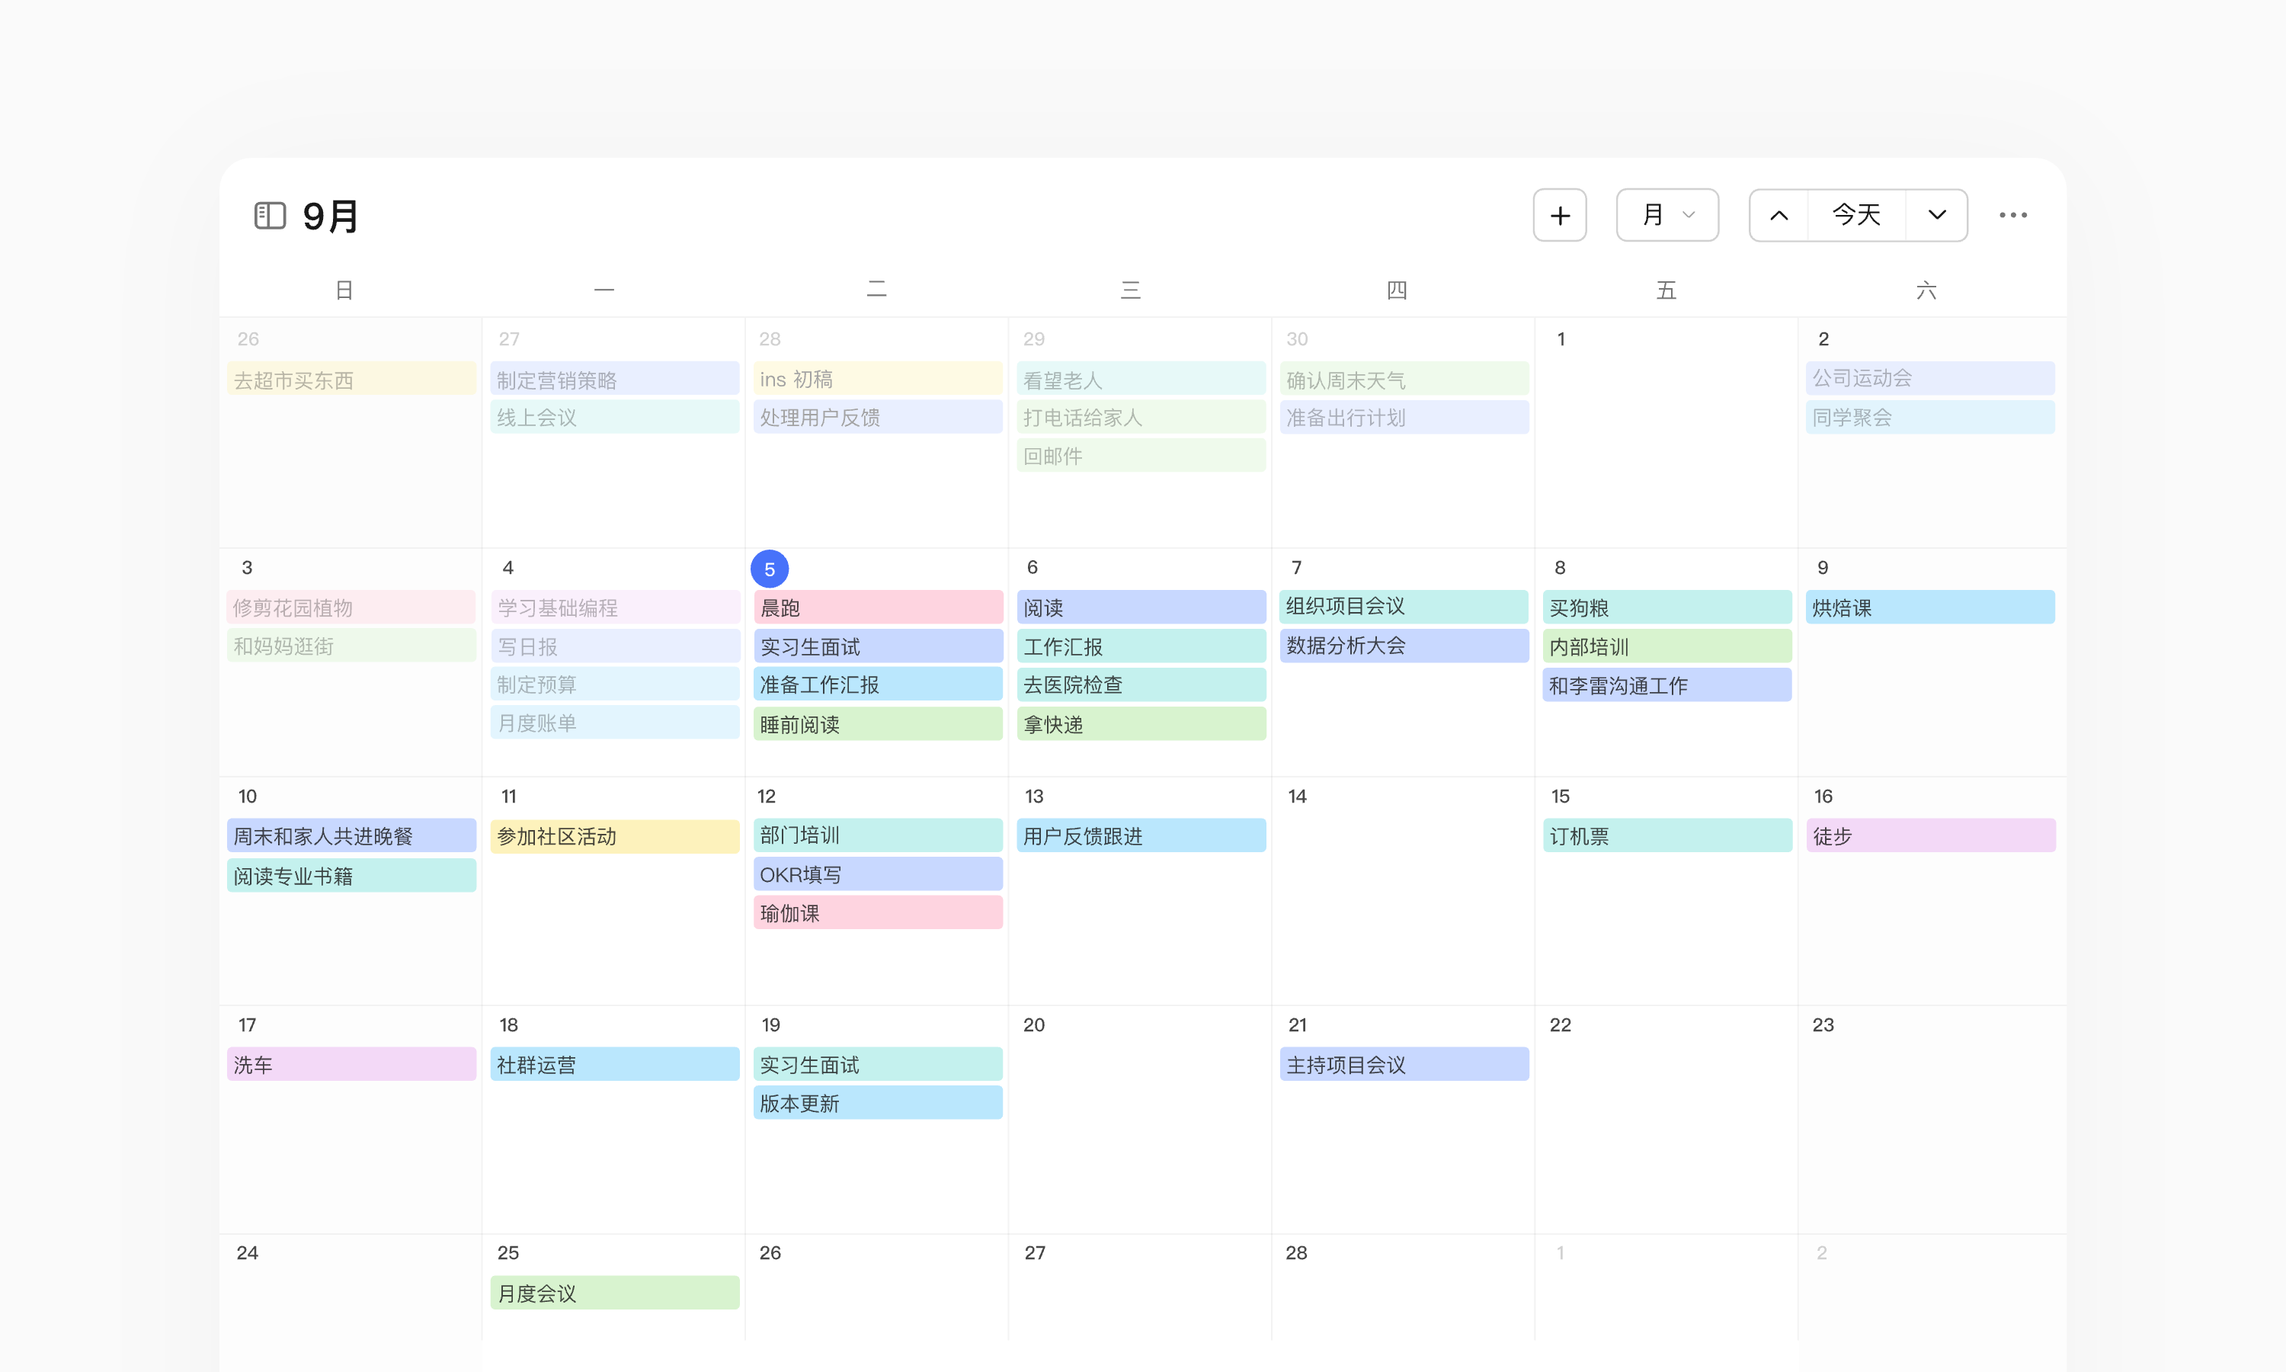
Task: Open the 参加社区活动 event
Action: pos(613,835)
